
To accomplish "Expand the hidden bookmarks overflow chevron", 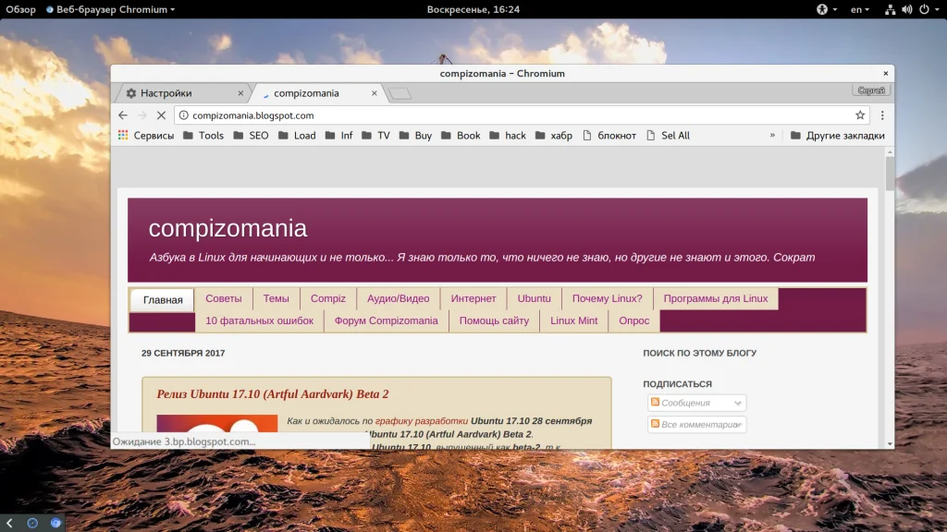I will pyautogui.click(x=772, y=136).
